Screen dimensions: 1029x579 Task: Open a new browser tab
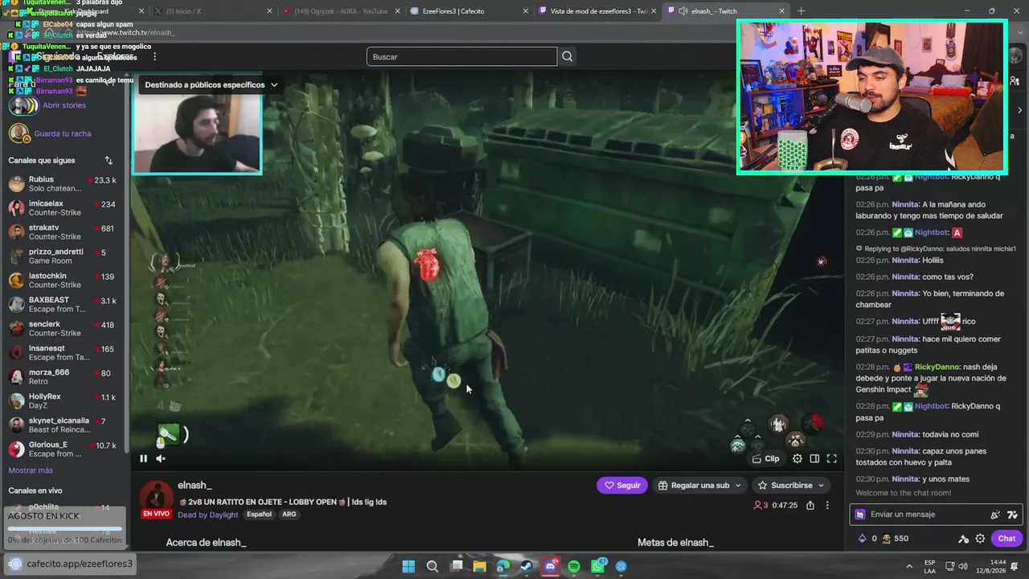pos(801,11)
